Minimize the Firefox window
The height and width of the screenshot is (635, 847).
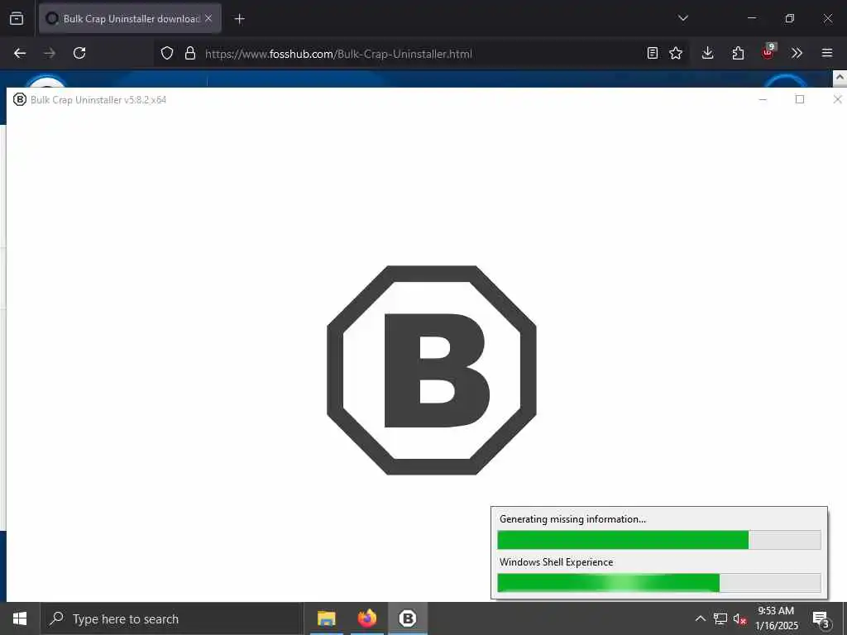coord(751,18)
